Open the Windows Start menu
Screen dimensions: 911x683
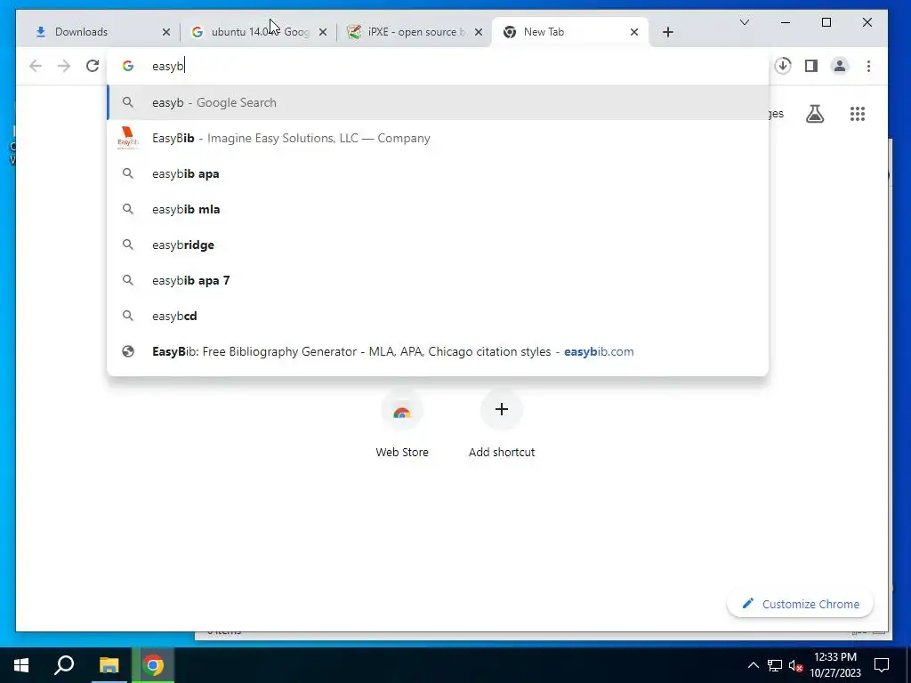[21, 665]
